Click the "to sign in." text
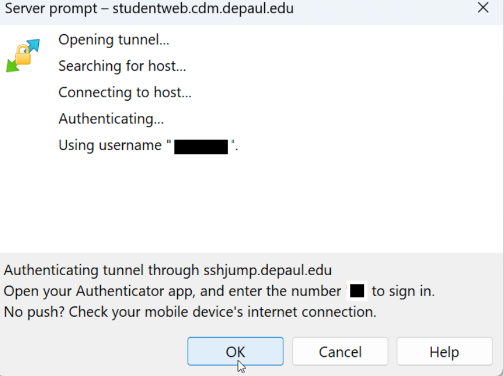This screenshot has width=504, height=376. point(403,291)
